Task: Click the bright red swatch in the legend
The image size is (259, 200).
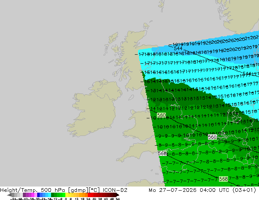Action: click(x=89, y=195)
